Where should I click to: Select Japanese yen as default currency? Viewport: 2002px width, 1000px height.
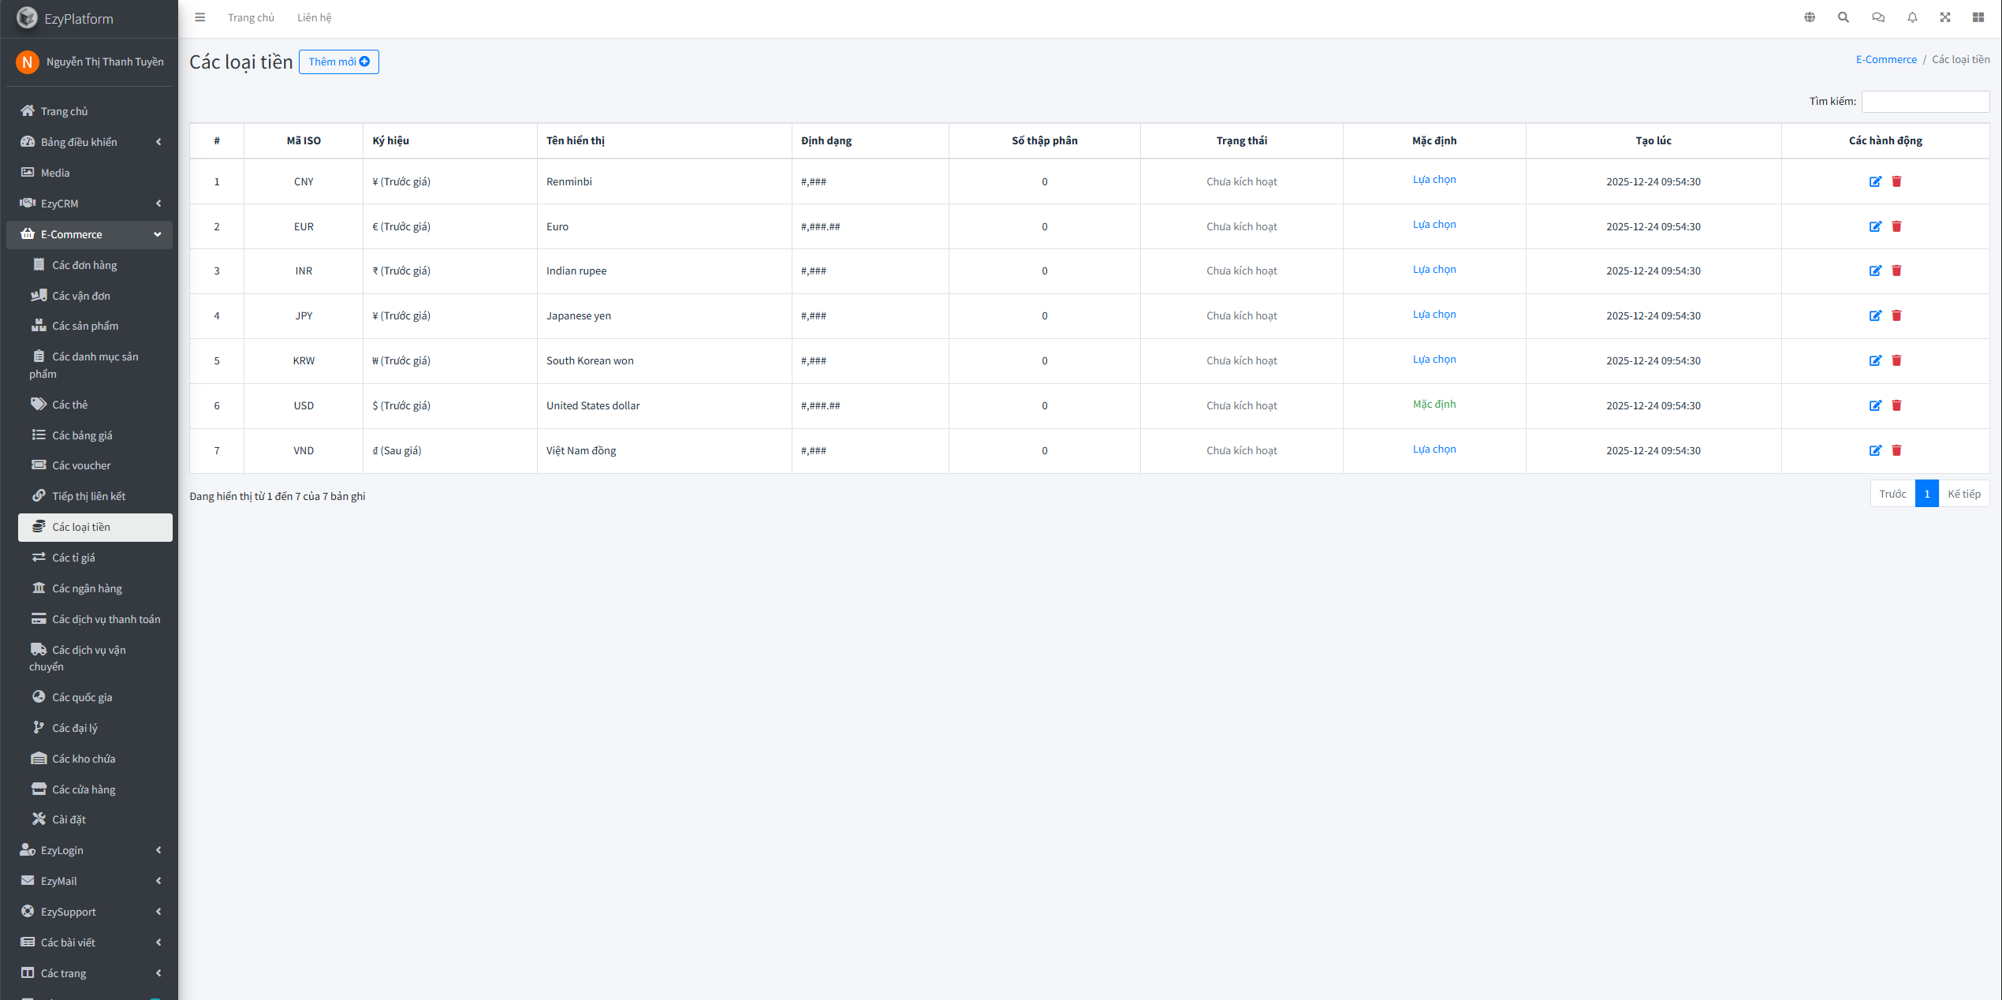1433,315
